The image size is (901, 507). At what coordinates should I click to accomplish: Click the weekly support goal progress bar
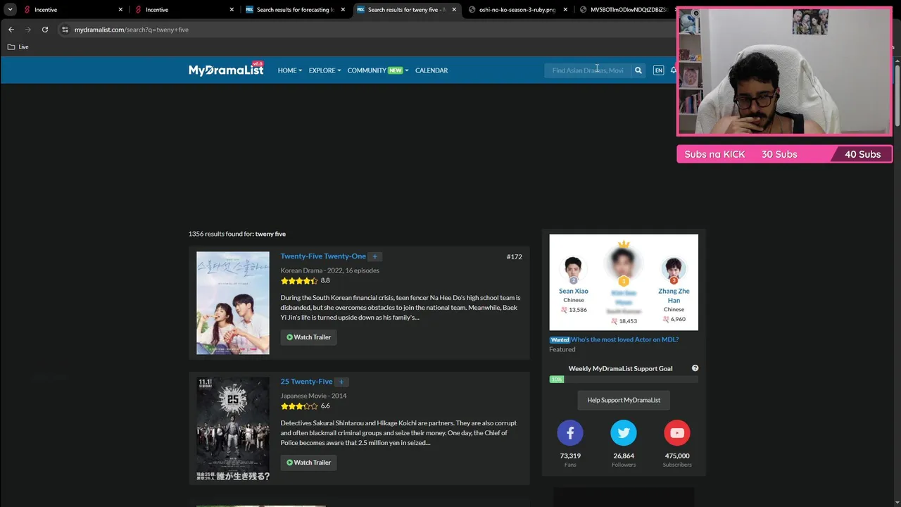[x=624, y=380]
